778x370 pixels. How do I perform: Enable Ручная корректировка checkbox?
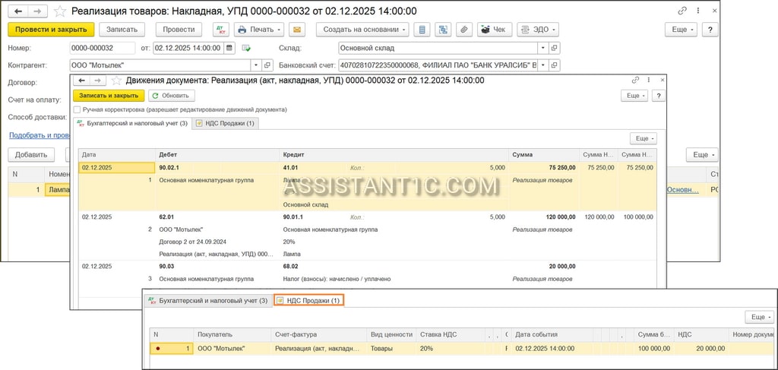point(77,109)
